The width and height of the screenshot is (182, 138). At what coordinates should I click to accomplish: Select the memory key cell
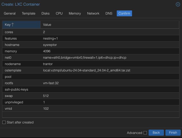pyautogui.click(x=21, y=51)
